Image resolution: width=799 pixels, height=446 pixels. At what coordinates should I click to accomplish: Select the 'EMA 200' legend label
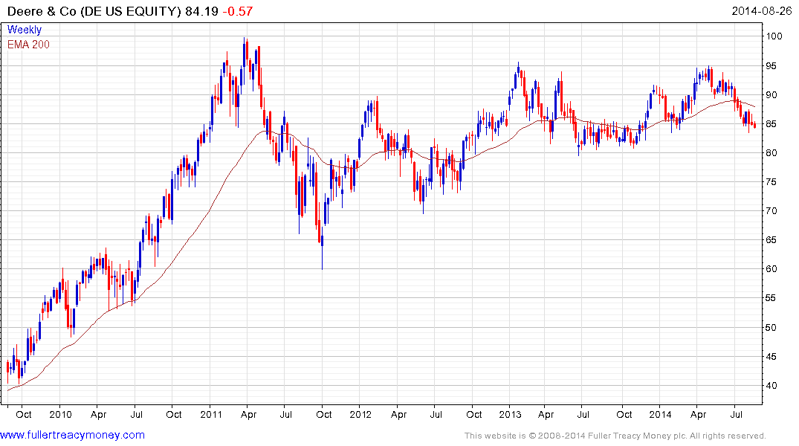pyautogui.click(x=28, y=45)
